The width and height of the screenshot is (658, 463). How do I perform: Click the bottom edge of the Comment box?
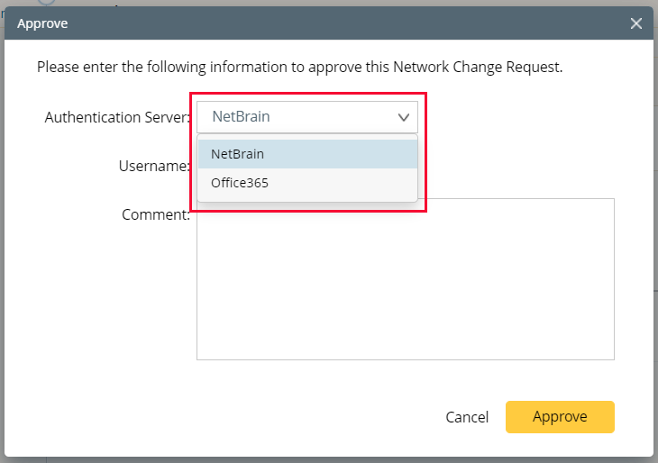pyautogui.click(x=406, y=359)
